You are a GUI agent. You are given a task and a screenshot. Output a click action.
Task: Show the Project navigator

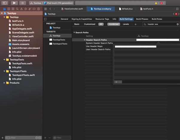tap(4, 9)
